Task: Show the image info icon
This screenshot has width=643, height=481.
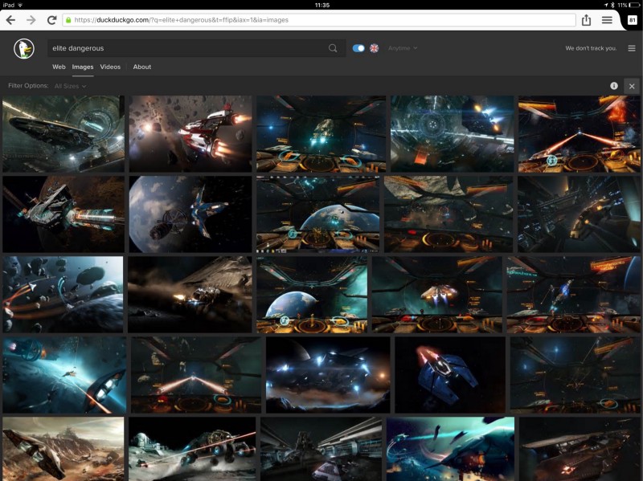Action: 614,86
